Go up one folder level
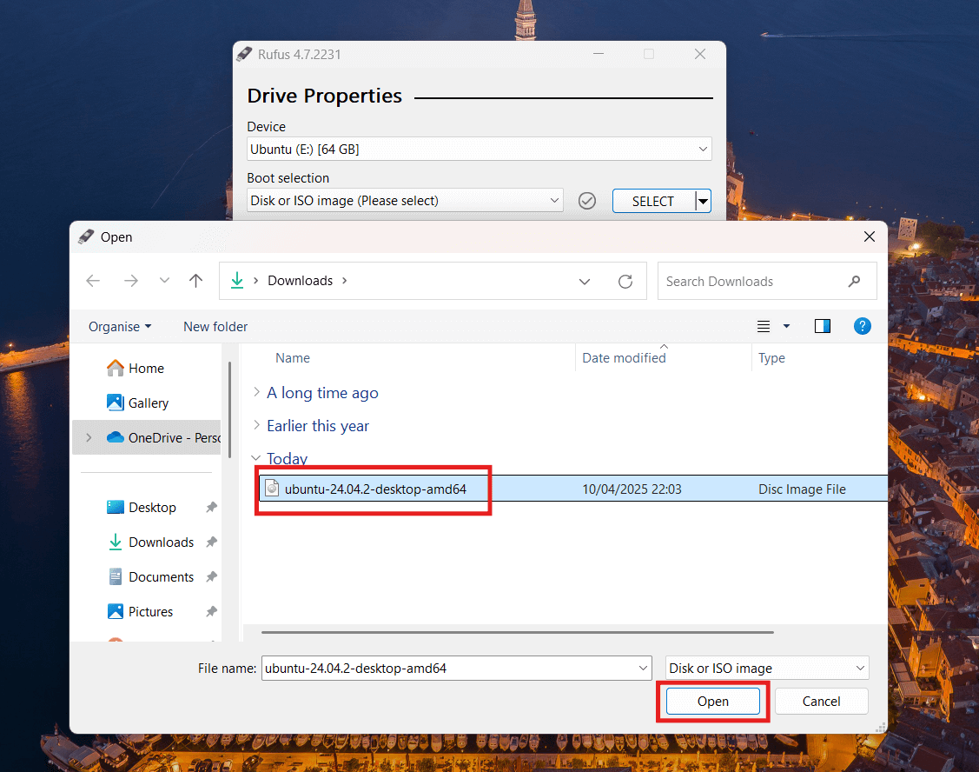Viewport: 979px width, 772px height. coord(196,281)
